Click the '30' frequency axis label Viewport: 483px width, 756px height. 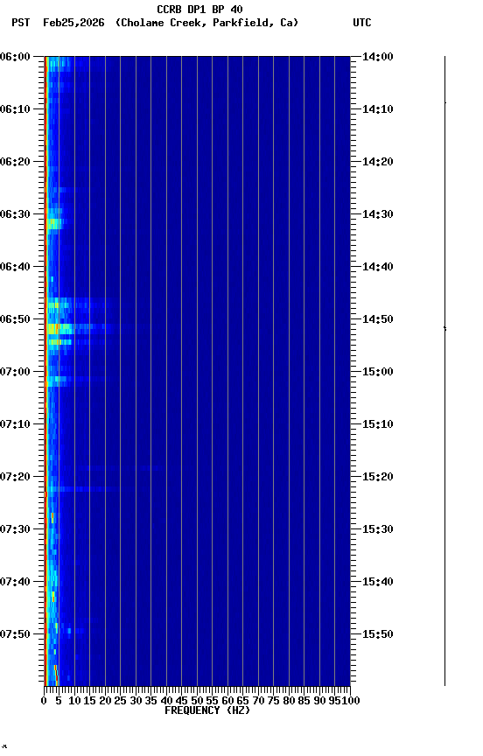(136, 701)
